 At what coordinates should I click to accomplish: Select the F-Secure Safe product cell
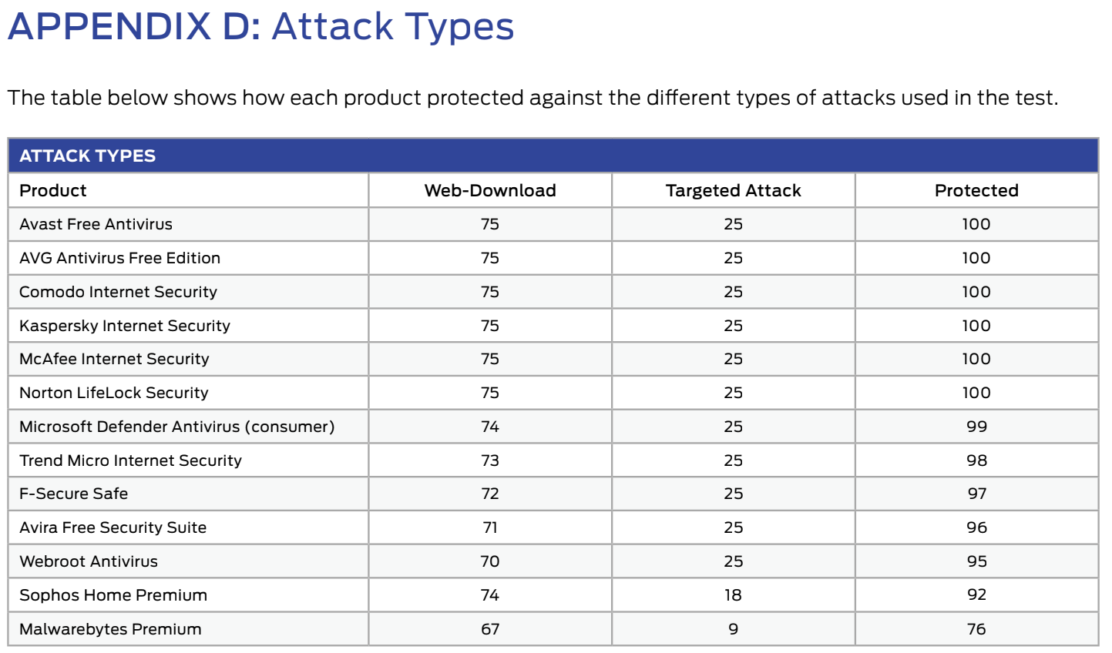coord(74,494)
